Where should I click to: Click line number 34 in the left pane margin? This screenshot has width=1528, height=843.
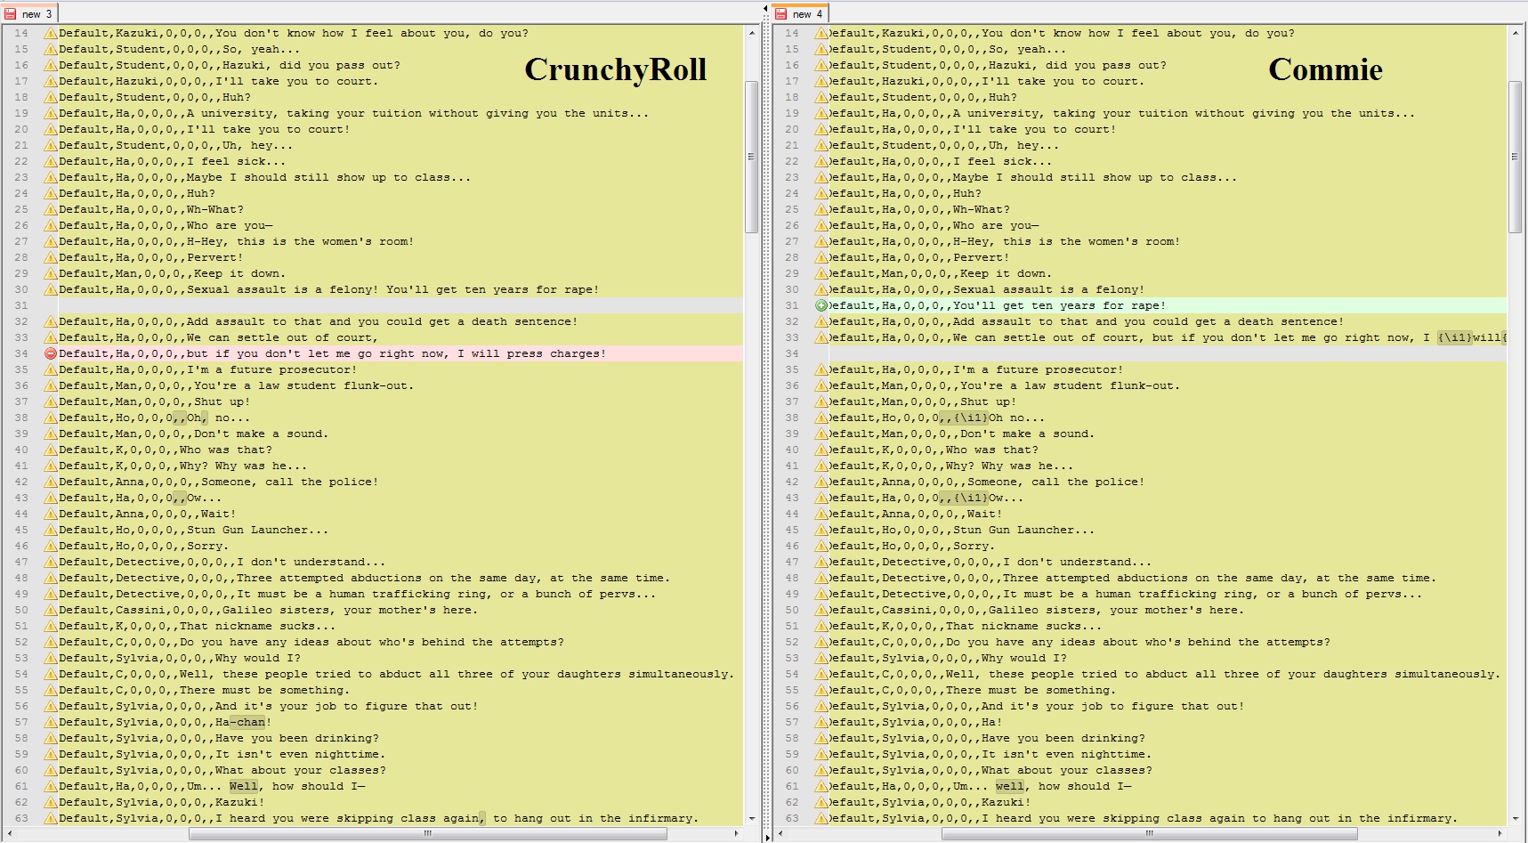click(21, 353)
